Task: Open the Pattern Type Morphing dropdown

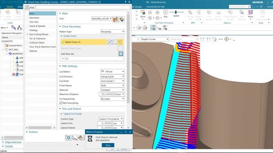Action: (113, 31)
